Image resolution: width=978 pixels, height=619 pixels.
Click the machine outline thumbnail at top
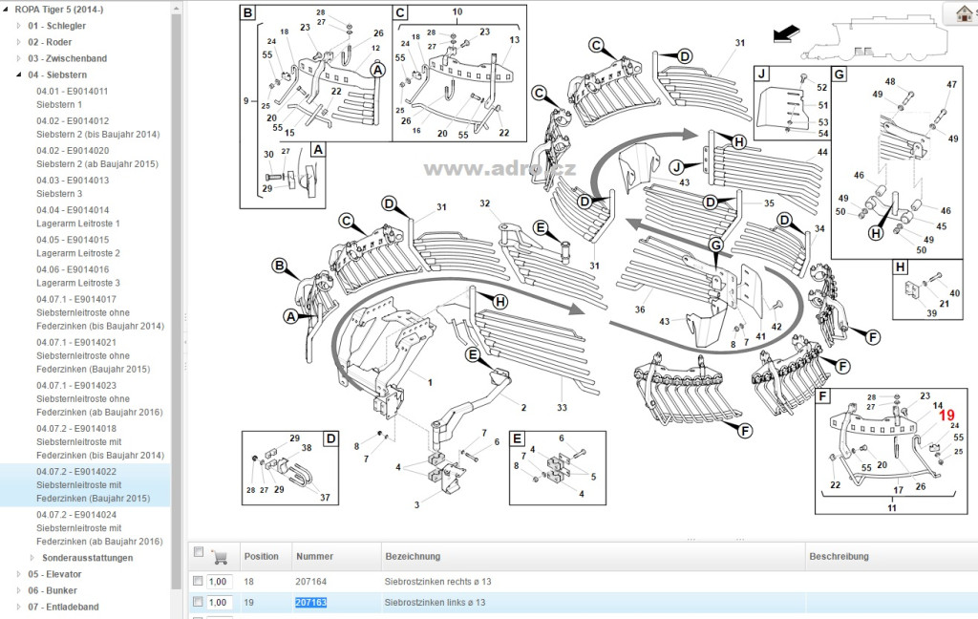click(873, 38)
